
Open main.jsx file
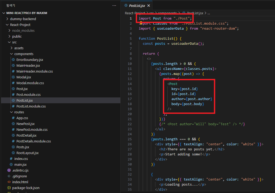click(20, 164)
